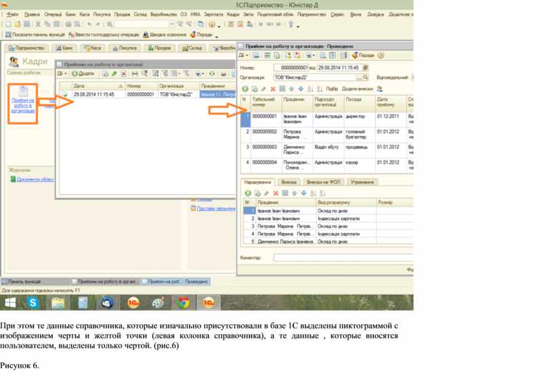Click the copy document icon in list window toolbar

coord(105,74)
